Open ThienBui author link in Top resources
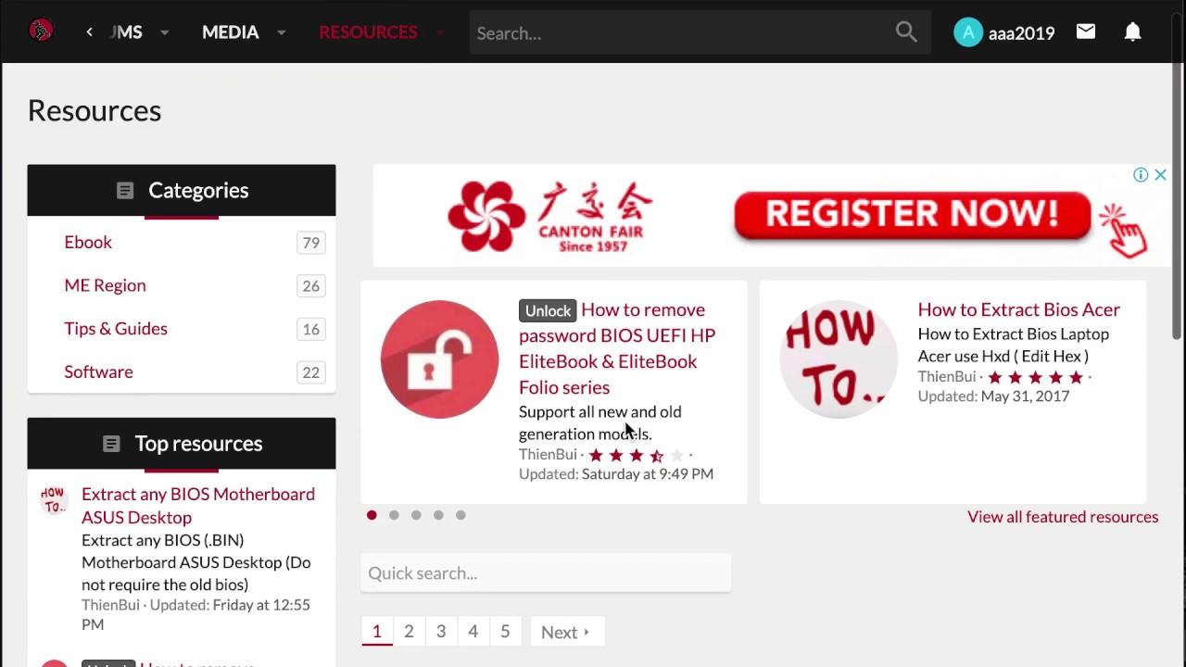 point(110,605)
